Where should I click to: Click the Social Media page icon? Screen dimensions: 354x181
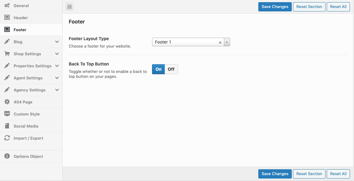(7, 126)
